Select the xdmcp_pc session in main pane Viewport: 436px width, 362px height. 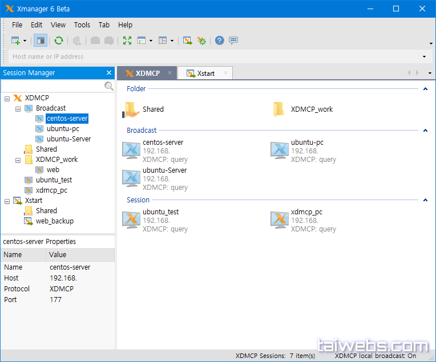[x=306, y=212]
